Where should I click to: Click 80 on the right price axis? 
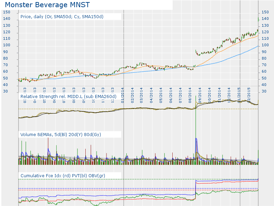(x=264, y=58)
